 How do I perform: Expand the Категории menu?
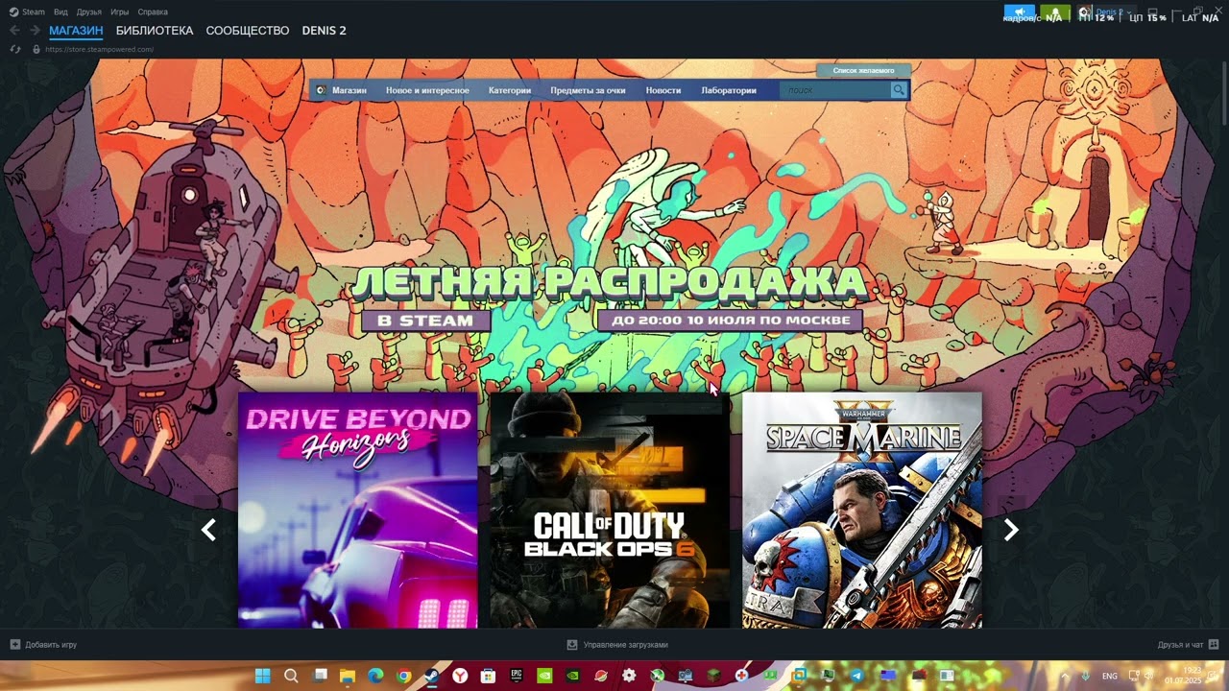pyautogui.click(x=510, y=90)
